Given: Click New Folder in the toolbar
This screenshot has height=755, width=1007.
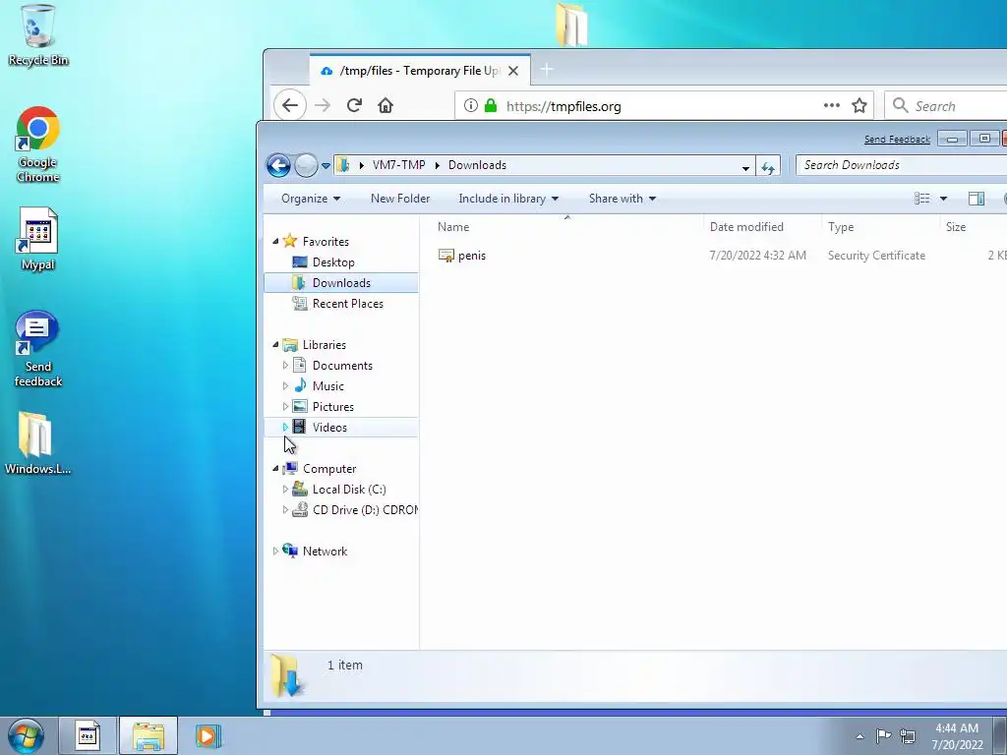Looking at the screenshot, I should [400, 199].
